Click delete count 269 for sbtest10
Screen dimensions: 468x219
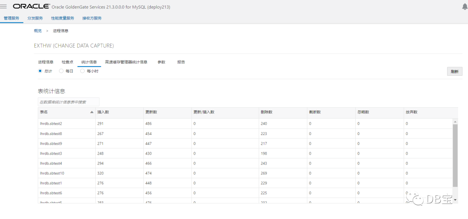(264, 173)
